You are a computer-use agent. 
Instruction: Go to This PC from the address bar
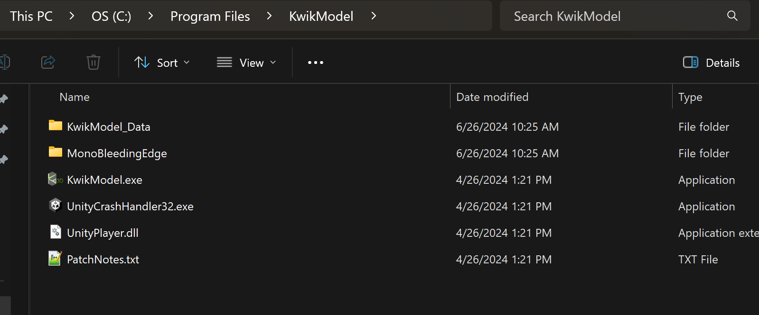click(30, 16)
